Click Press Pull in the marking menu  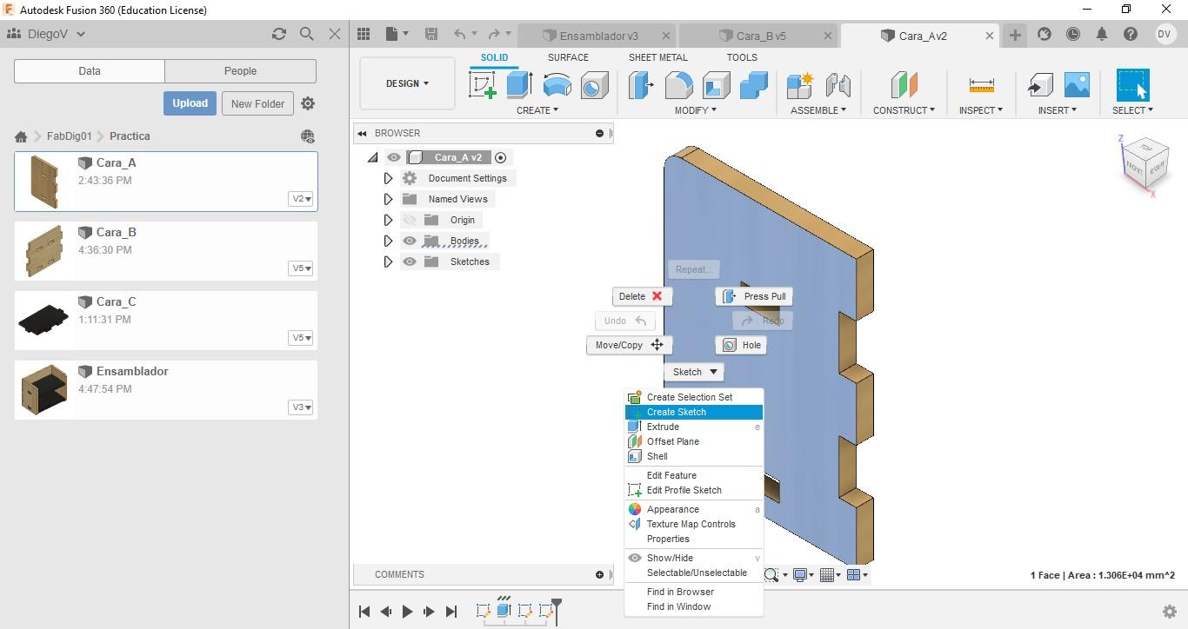coord(755,296)
